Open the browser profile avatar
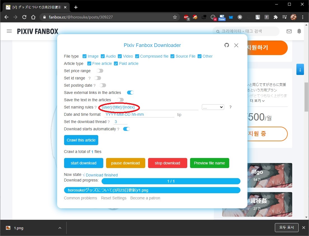Screen dimensions: 309x236 tap(293, 17)
